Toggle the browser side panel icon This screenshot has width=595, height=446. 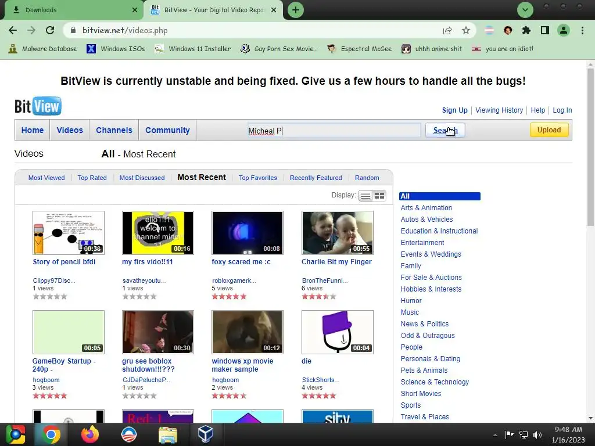(545, 30)
